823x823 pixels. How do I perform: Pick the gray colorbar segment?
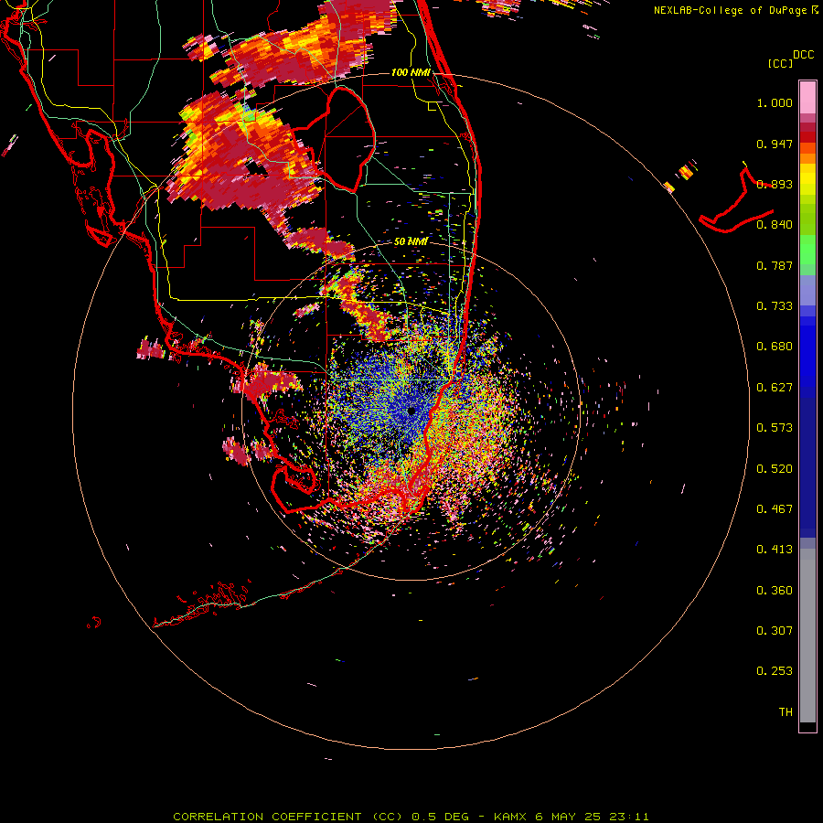(807, 636)
